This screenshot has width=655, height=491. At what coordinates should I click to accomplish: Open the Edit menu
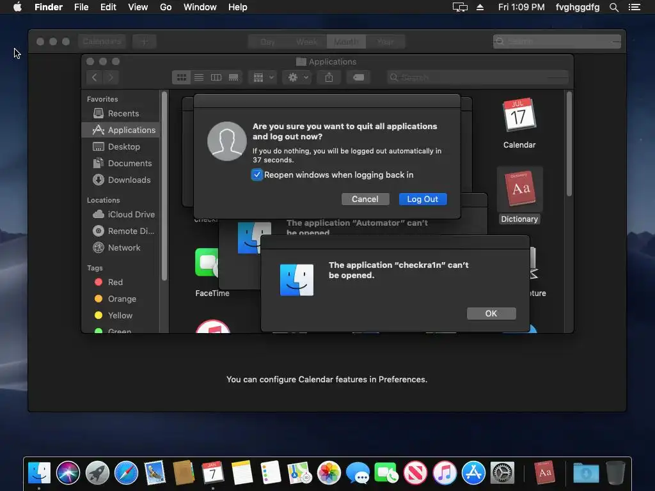tap(108, 7)
